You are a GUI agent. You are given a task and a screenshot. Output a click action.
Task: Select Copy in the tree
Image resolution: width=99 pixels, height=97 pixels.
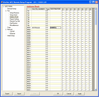click(9, 27)
